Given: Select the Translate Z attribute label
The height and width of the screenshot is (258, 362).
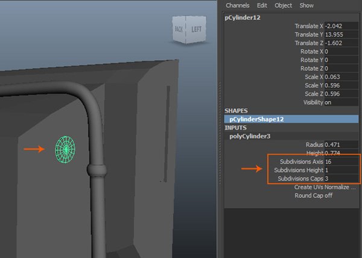Looking at the screenshot, I should pyautogui.click(x=309, y=43).
